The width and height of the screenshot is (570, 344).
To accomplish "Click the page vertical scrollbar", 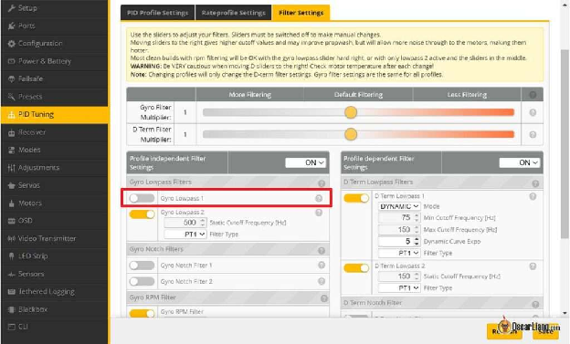I will point(565,143).
